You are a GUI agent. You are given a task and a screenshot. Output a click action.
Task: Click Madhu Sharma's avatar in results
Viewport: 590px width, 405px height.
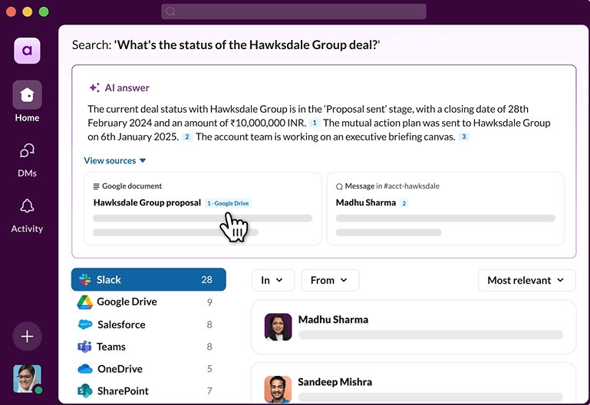click(x=278, y=328)
